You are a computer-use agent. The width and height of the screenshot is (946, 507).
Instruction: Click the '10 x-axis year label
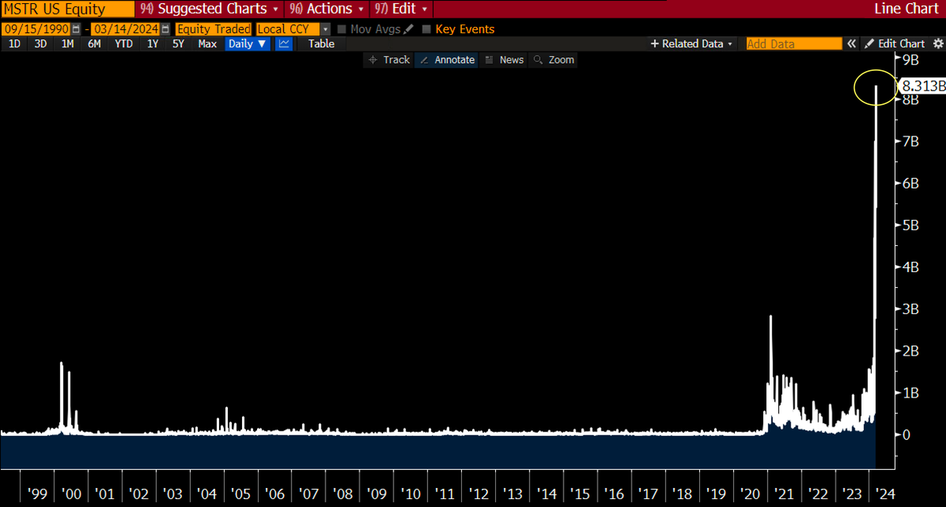pos(411,494)
